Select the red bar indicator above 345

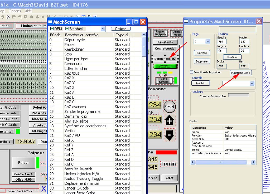coord(166,152)
